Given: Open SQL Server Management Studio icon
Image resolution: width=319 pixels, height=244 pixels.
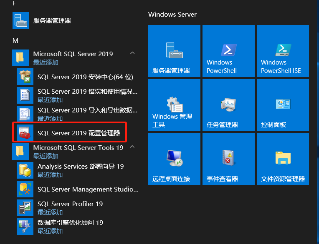Looking at the screenshot, I should coord(25,189).
